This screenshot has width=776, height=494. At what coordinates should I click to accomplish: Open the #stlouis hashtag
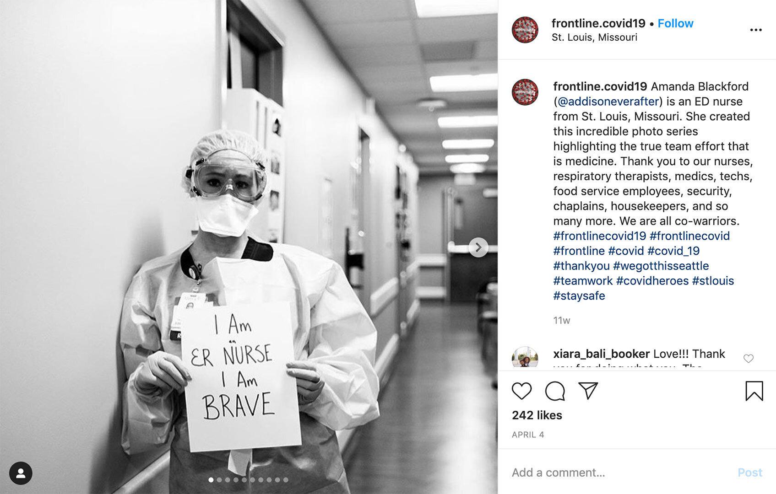(x=713, y=281)
